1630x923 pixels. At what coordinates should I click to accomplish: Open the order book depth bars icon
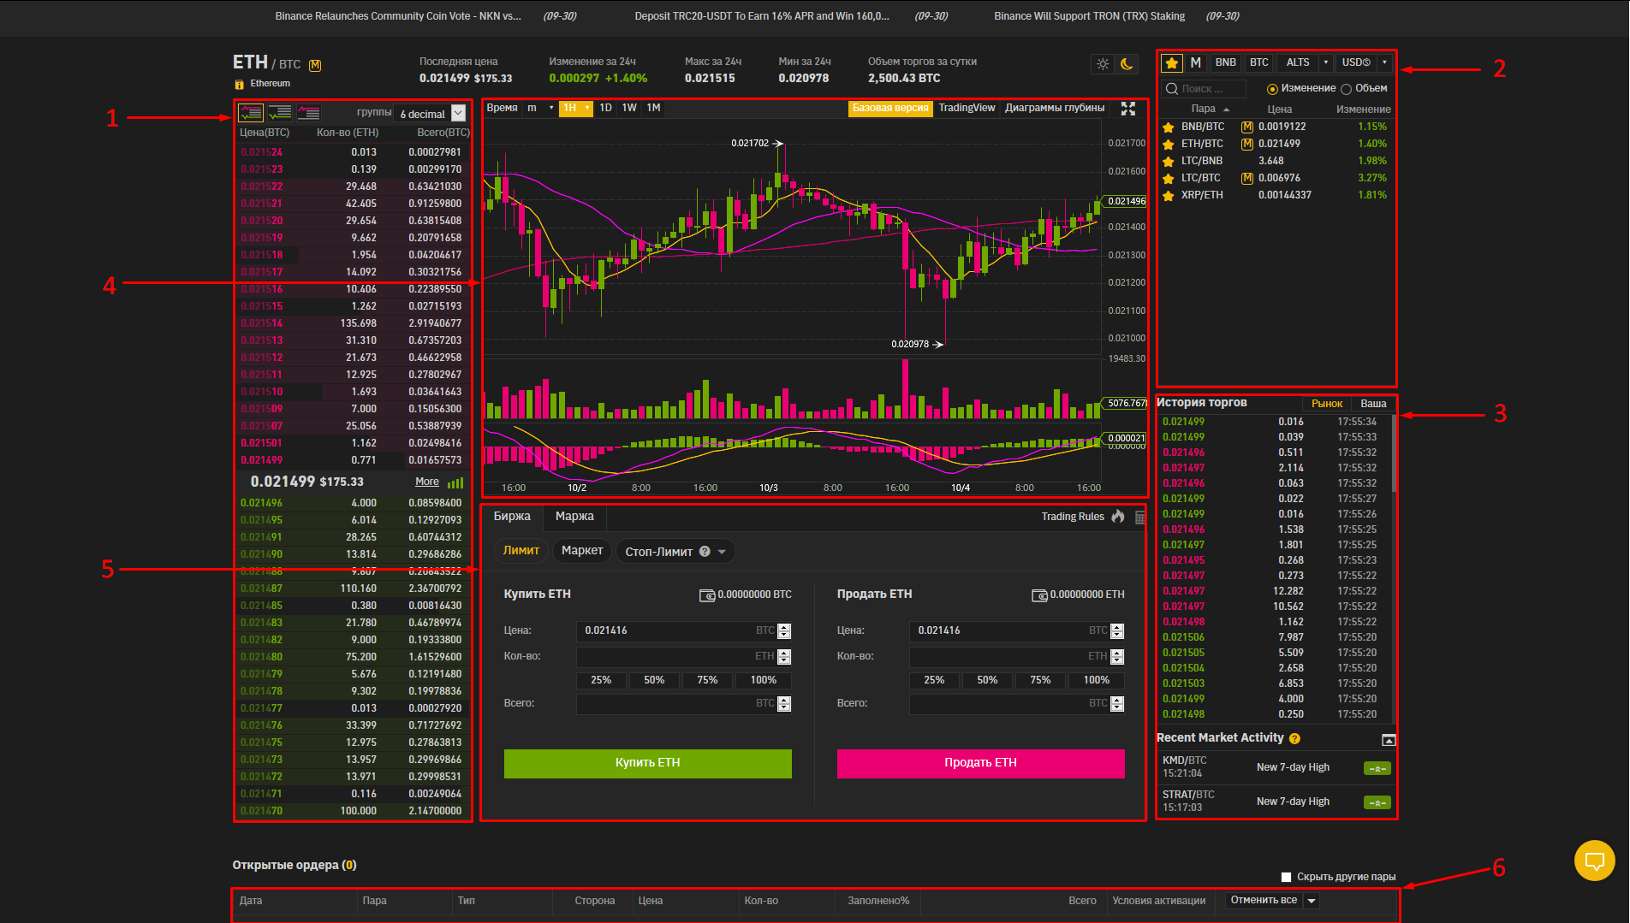[x=455, y=482]
